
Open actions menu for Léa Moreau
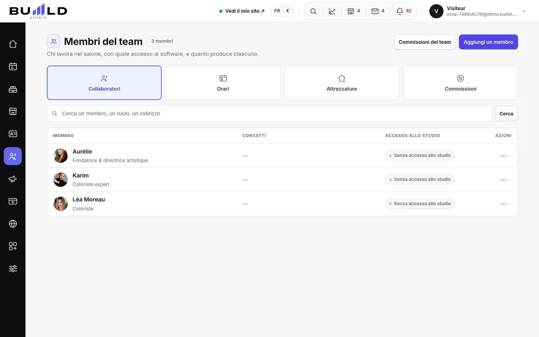point(503,204)
